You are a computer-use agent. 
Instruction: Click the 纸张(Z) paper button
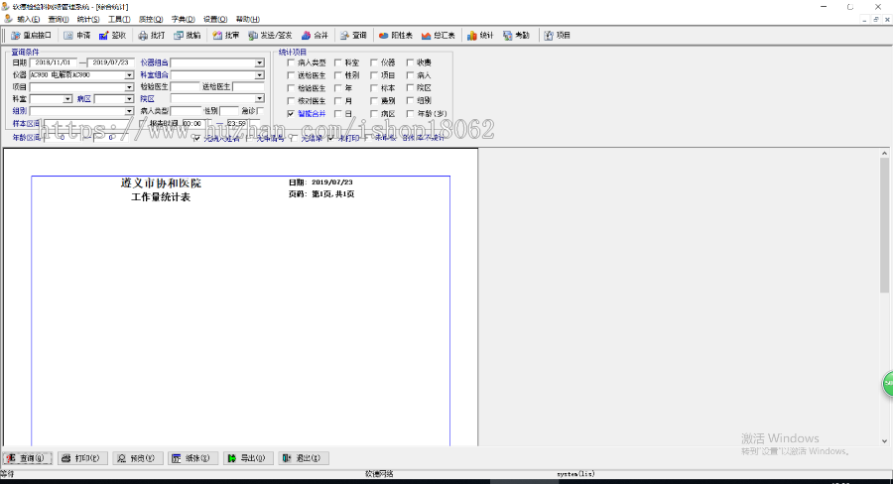(x=193, y=458)
